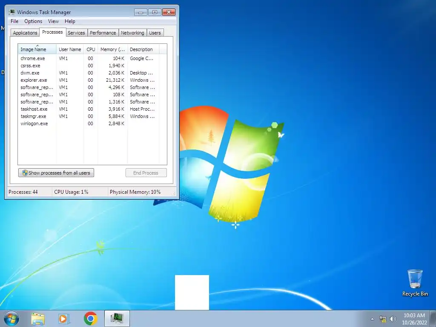Sort processes by CPU column
This screenshot has width=436, height=327.
[91, 49]
